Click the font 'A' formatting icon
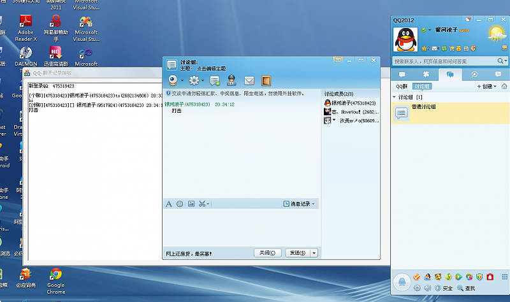The height and width of the screenshot is (302, 510). pos(169,204)
